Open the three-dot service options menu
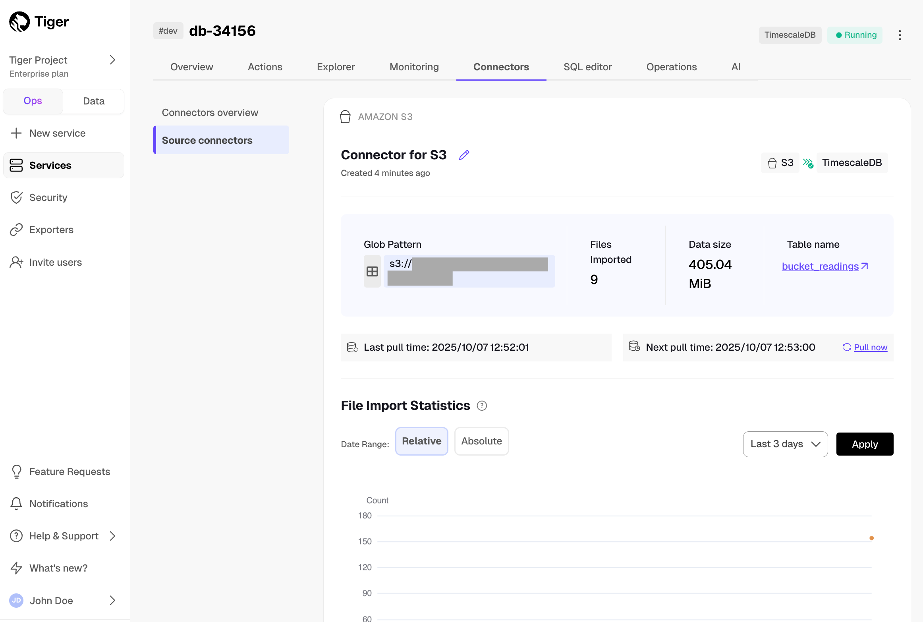 (x=900, y=35)
